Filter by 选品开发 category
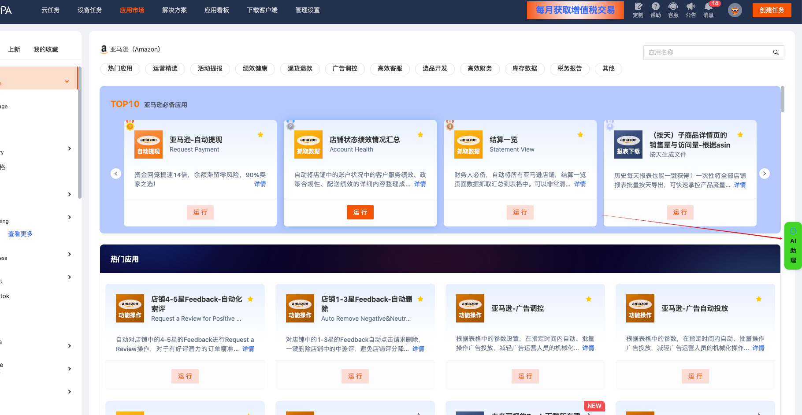The image size is (802, 415). point(435,69)
